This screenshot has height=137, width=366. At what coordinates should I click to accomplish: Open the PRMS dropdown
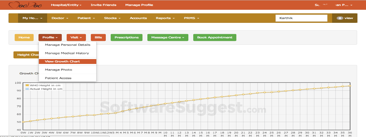(x=191, y=18)
